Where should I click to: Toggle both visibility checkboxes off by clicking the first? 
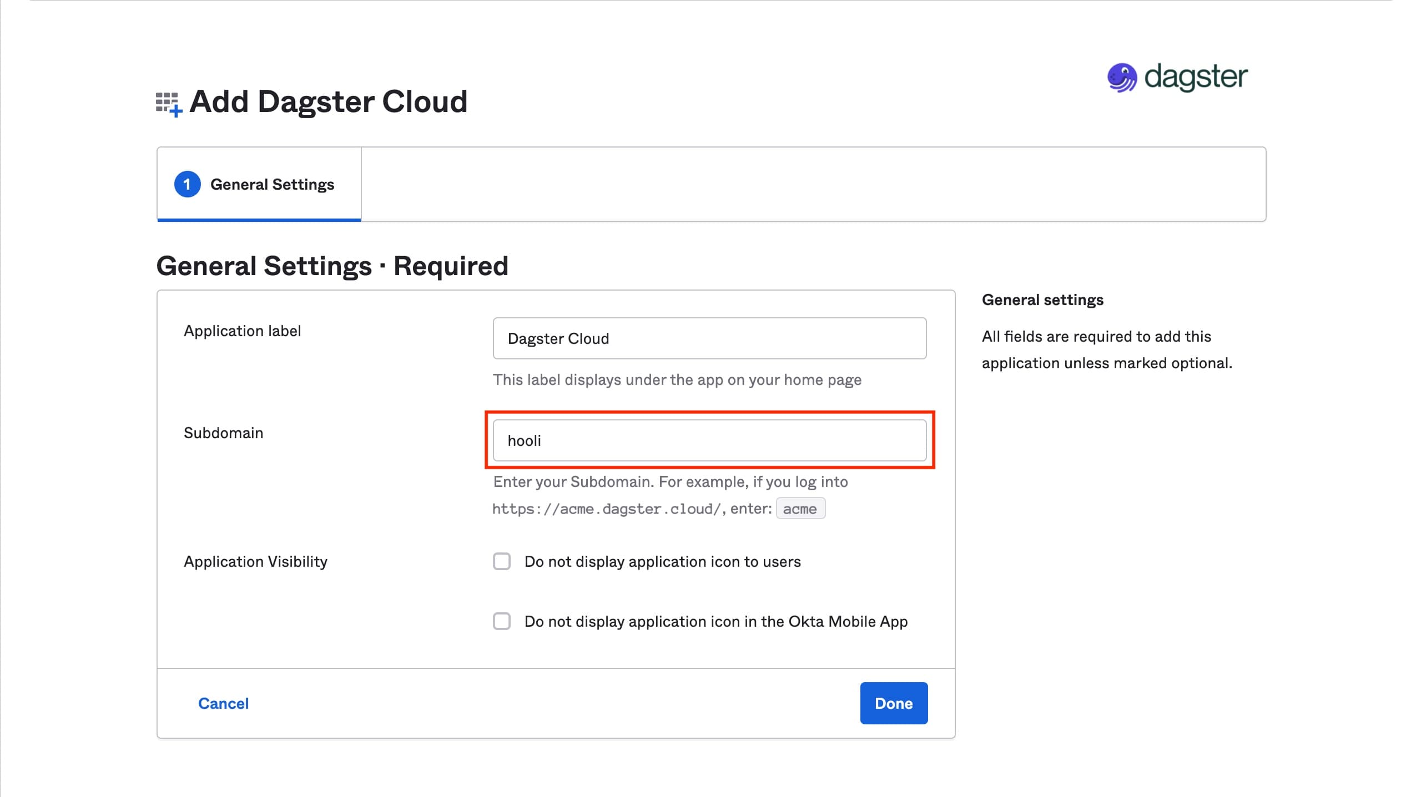click(x=502, y=561)
